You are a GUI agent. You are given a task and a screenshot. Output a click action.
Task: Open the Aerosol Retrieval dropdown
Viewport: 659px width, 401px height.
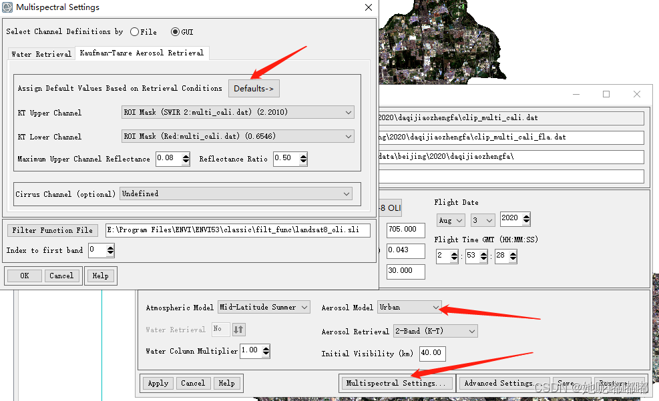(x=435, y=332)
